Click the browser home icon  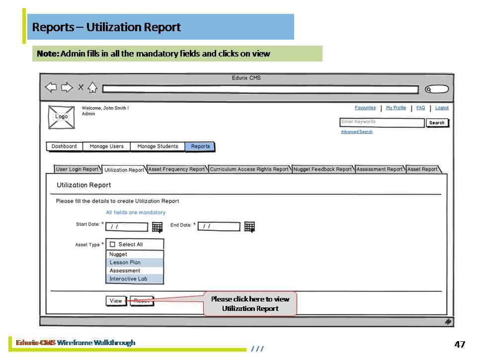(x=92, y=88)
